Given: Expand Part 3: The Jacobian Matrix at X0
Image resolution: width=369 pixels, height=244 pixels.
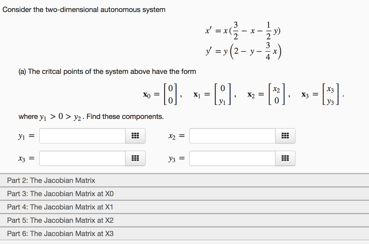Looking at the screenshot, I should click(x=56, y=194).
